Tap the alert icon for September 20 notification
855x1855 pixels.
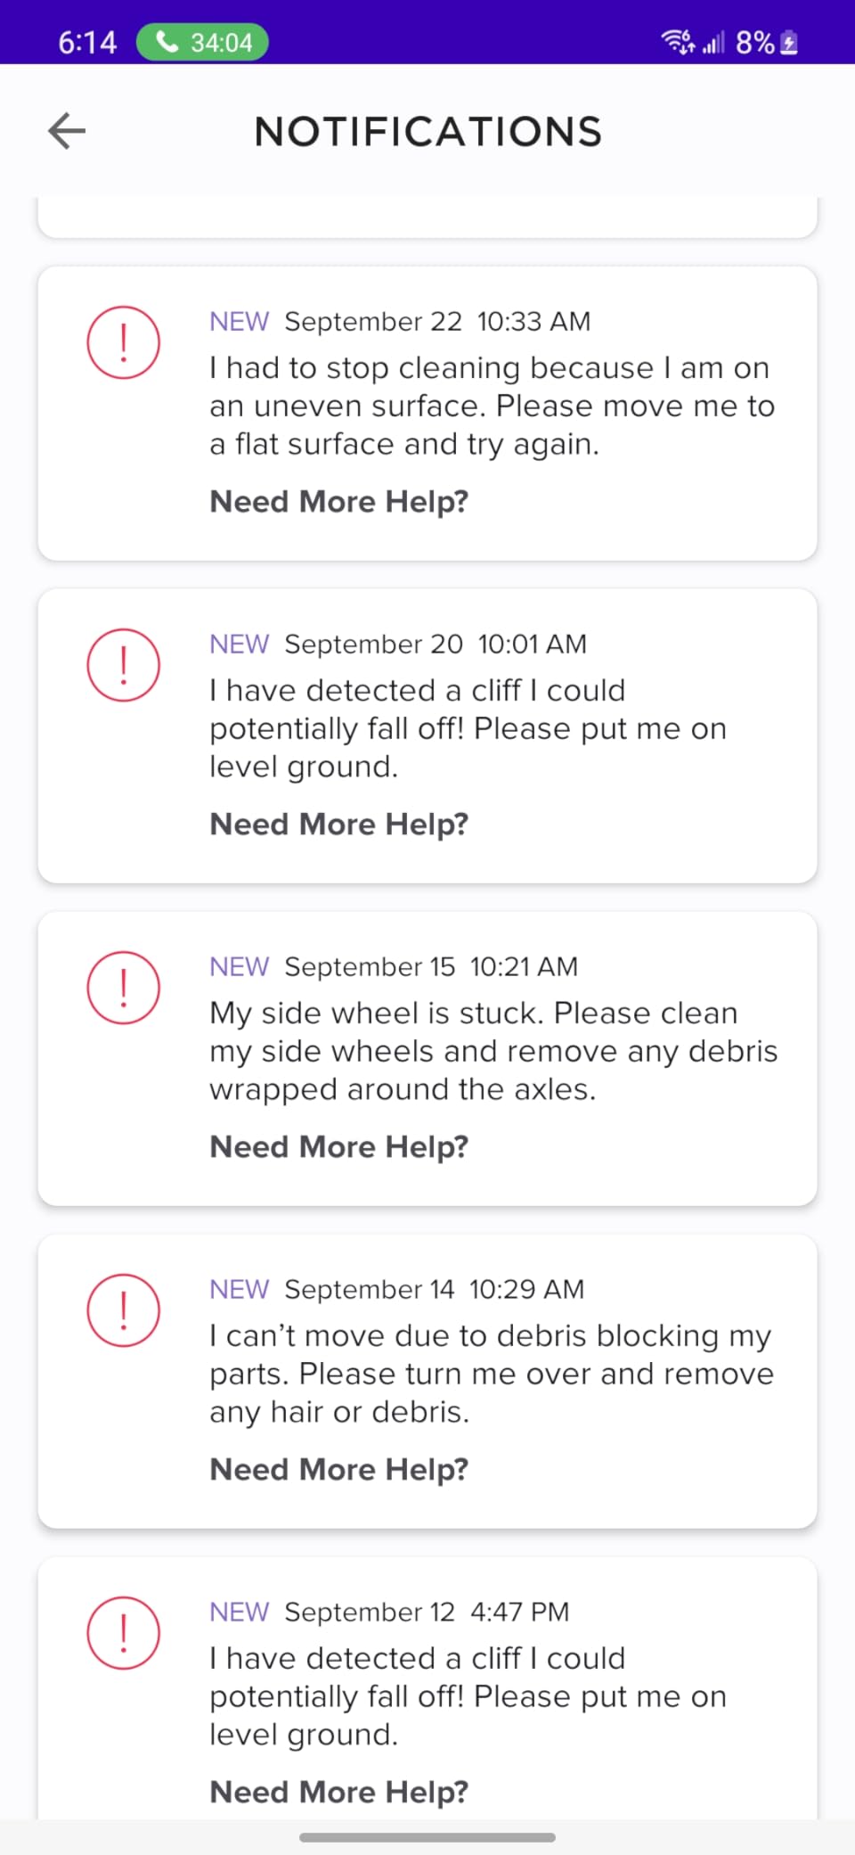point(123,665)
